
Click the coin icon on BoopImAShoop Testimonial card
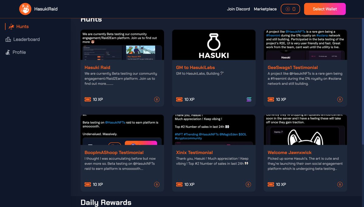157,184
